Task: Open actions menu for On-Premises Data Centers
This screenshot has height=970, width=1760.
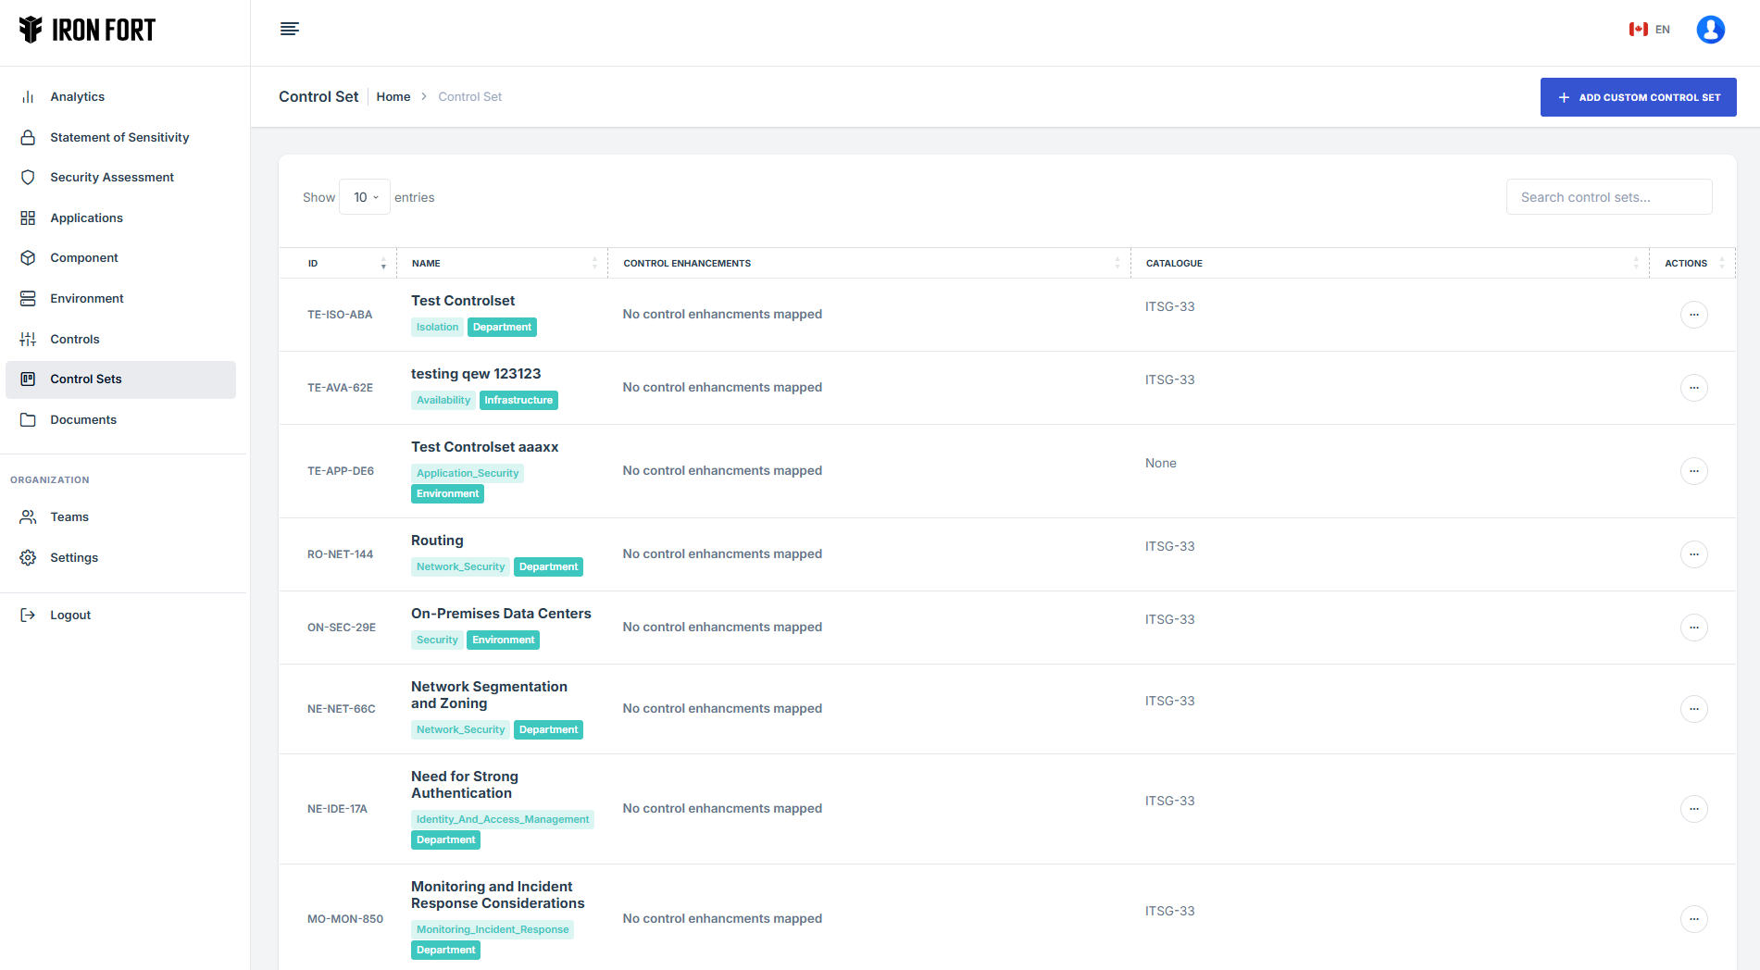Action: (x=1693, y=628)
